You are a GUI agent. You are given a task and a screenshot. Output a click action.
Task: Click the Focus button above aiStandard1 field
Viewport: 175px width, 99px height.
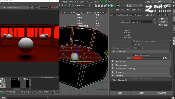(163, 19)
